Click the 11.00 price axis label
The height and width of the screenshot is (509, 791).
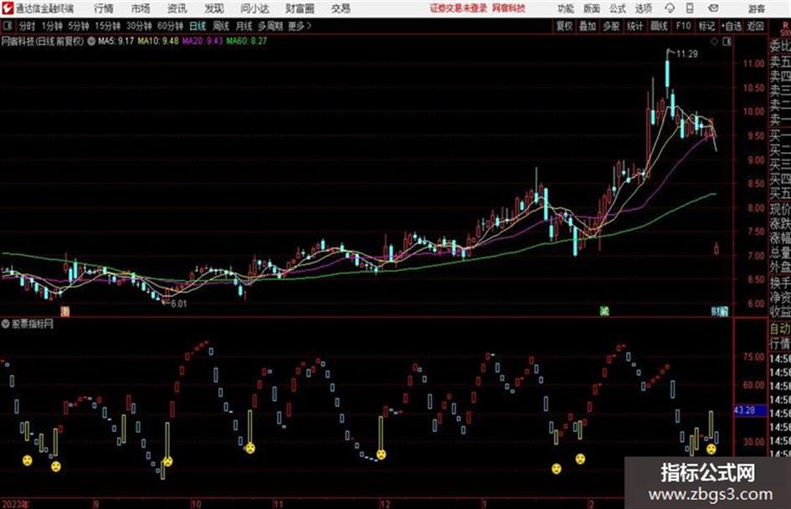click(x=753, y=64)
